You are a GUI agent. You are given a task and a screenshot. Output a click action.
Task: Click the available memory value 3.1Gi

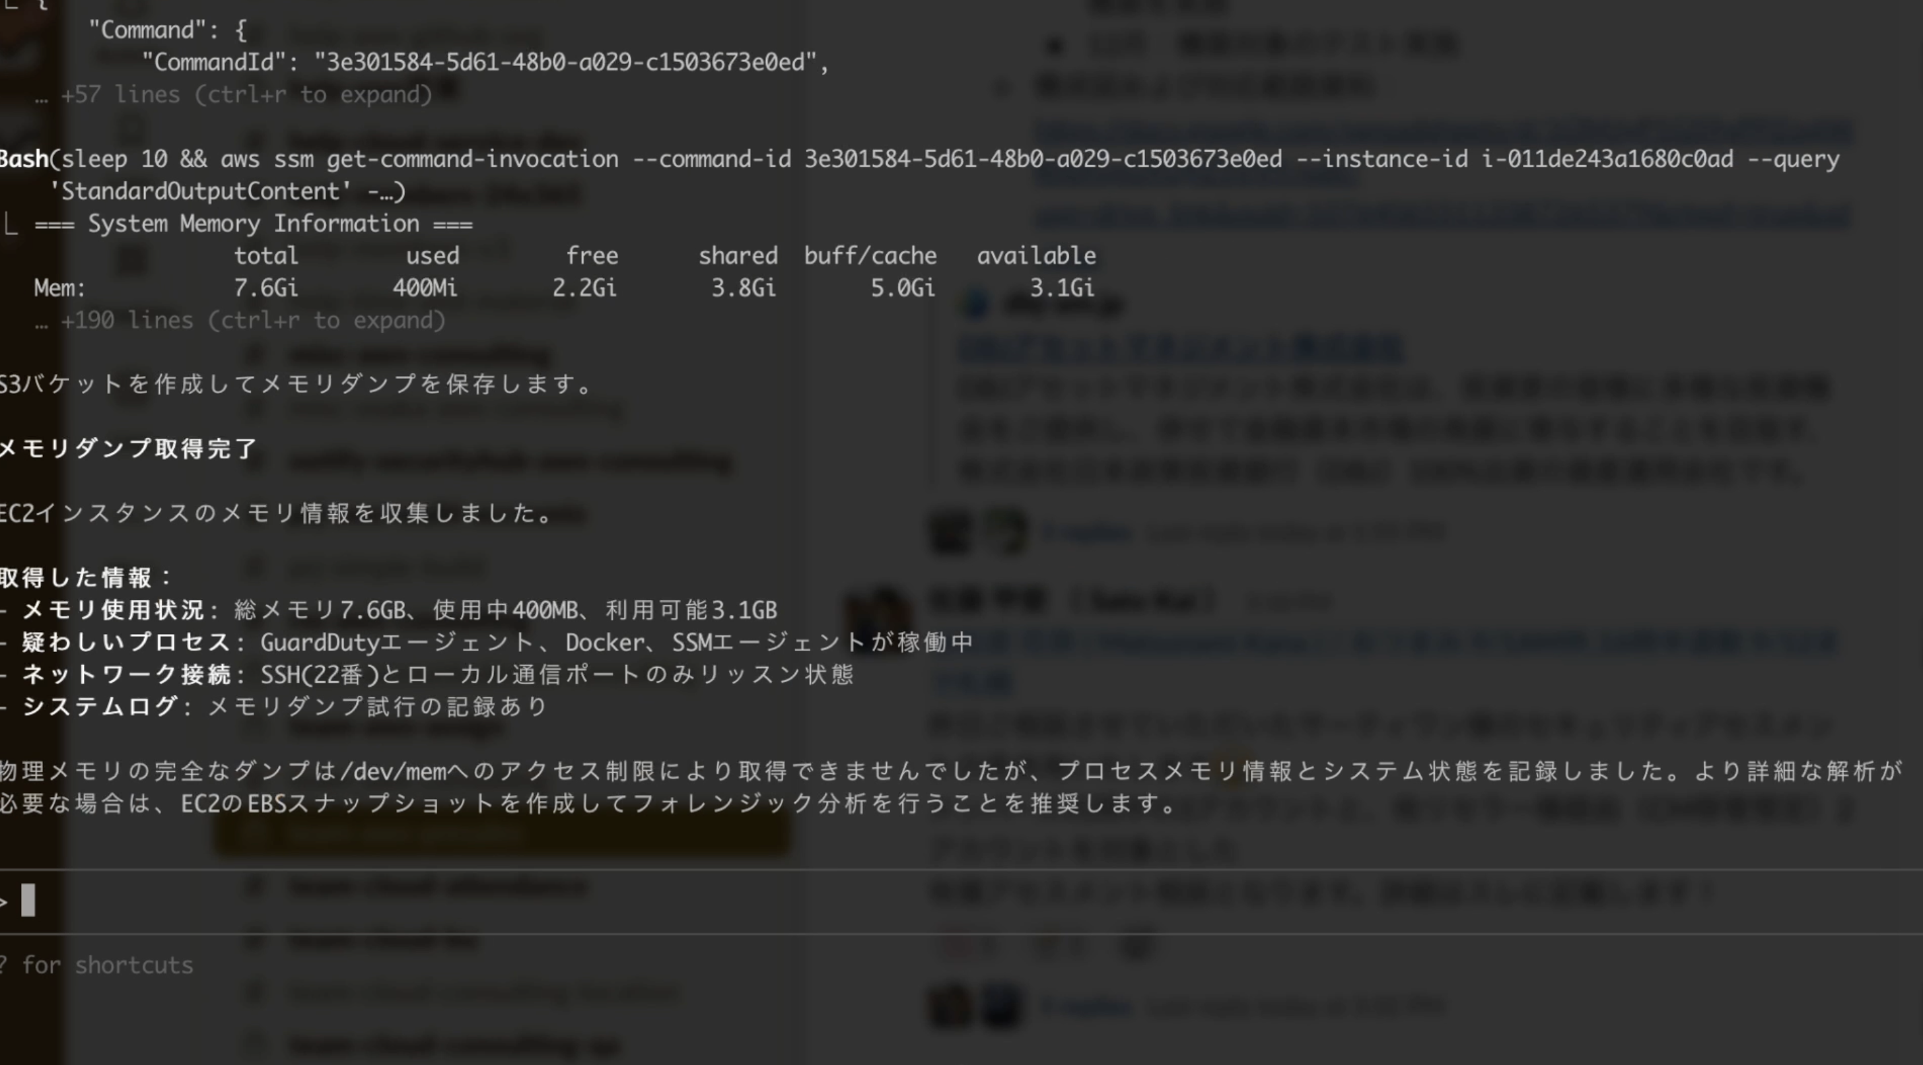pyautogui.click(x=1063, y=288)
